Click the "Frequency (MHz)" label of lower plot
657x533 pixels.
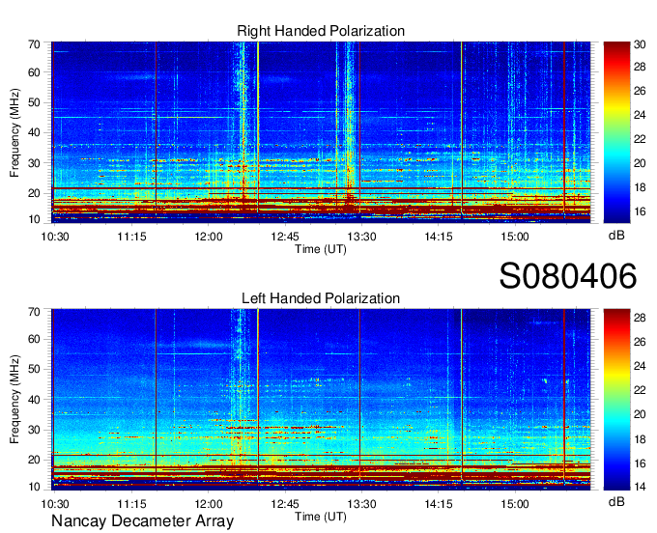click(x=14, y=400)
